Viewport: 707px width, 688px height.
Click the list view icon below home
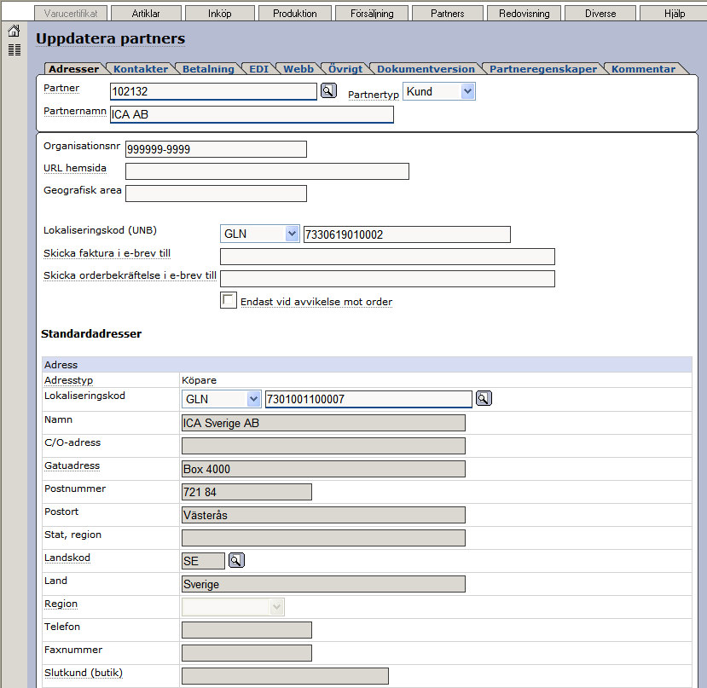[x=14, y=50]
